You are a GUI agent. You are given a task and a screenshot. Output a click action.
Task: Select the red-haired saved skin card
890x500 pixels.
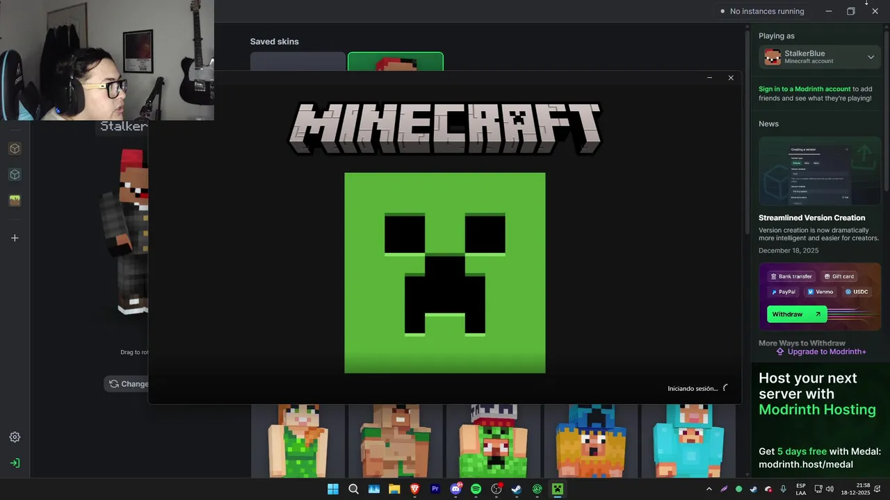395,61
